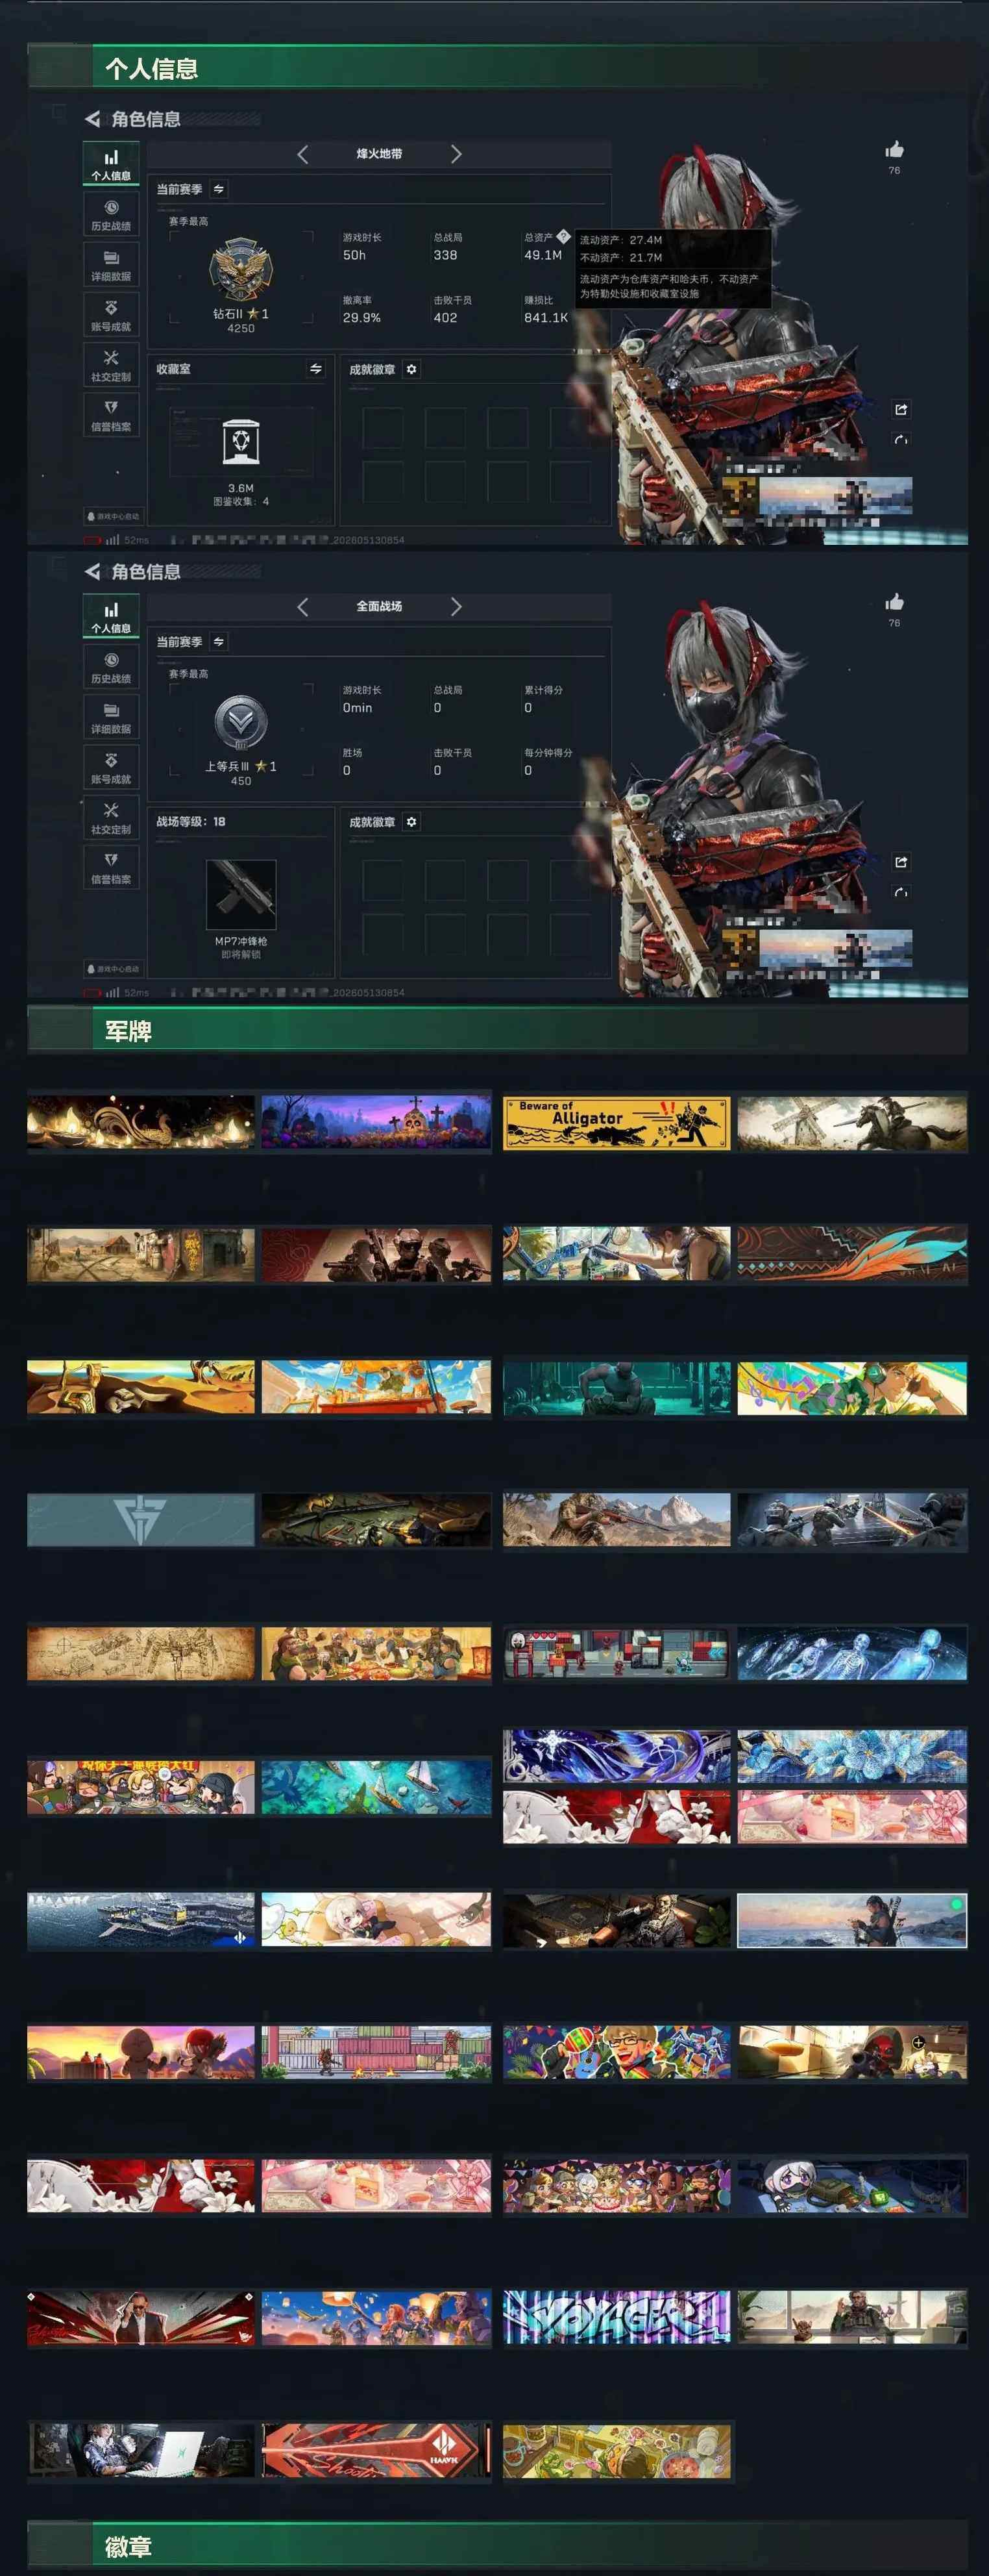Click the right chevron beside 烽火地带
989x2576 pixels.
tap(456, 154)
